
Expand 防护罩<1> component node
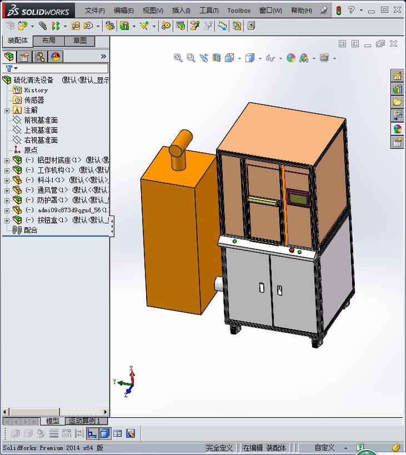tap(7, 201)
